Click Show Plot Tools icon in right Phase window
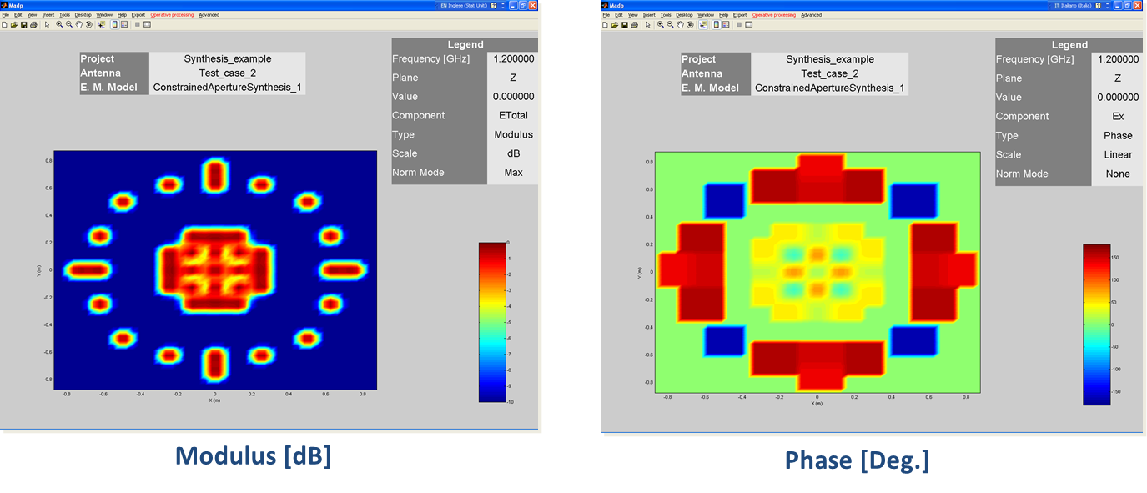The width and height of the screenshot is (1147, 493). coord(749,24)
